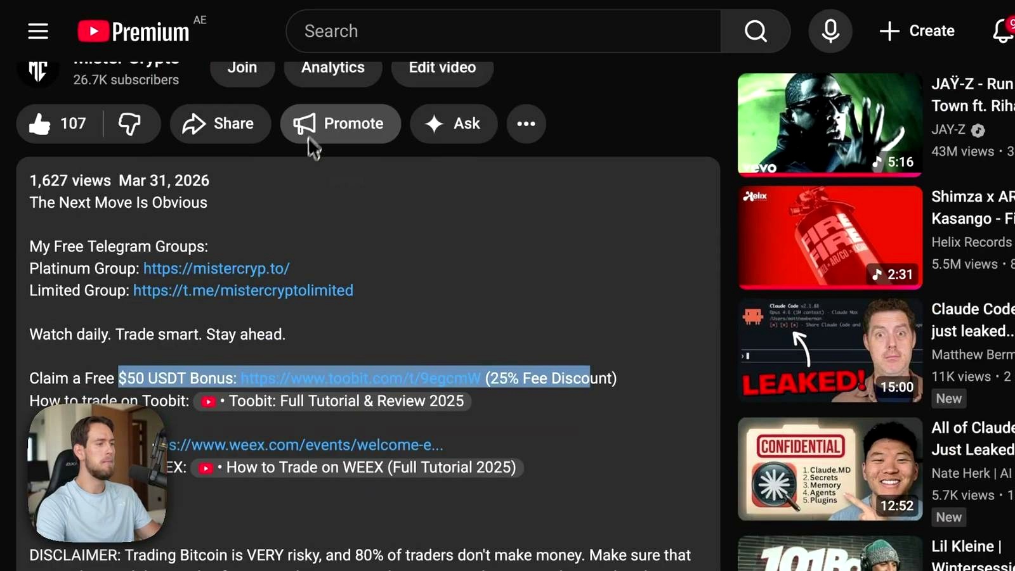The width and height of the screenshot is (1015, 571).
Task: Open the more actions ellipsis menu
Action: (526, 124)
